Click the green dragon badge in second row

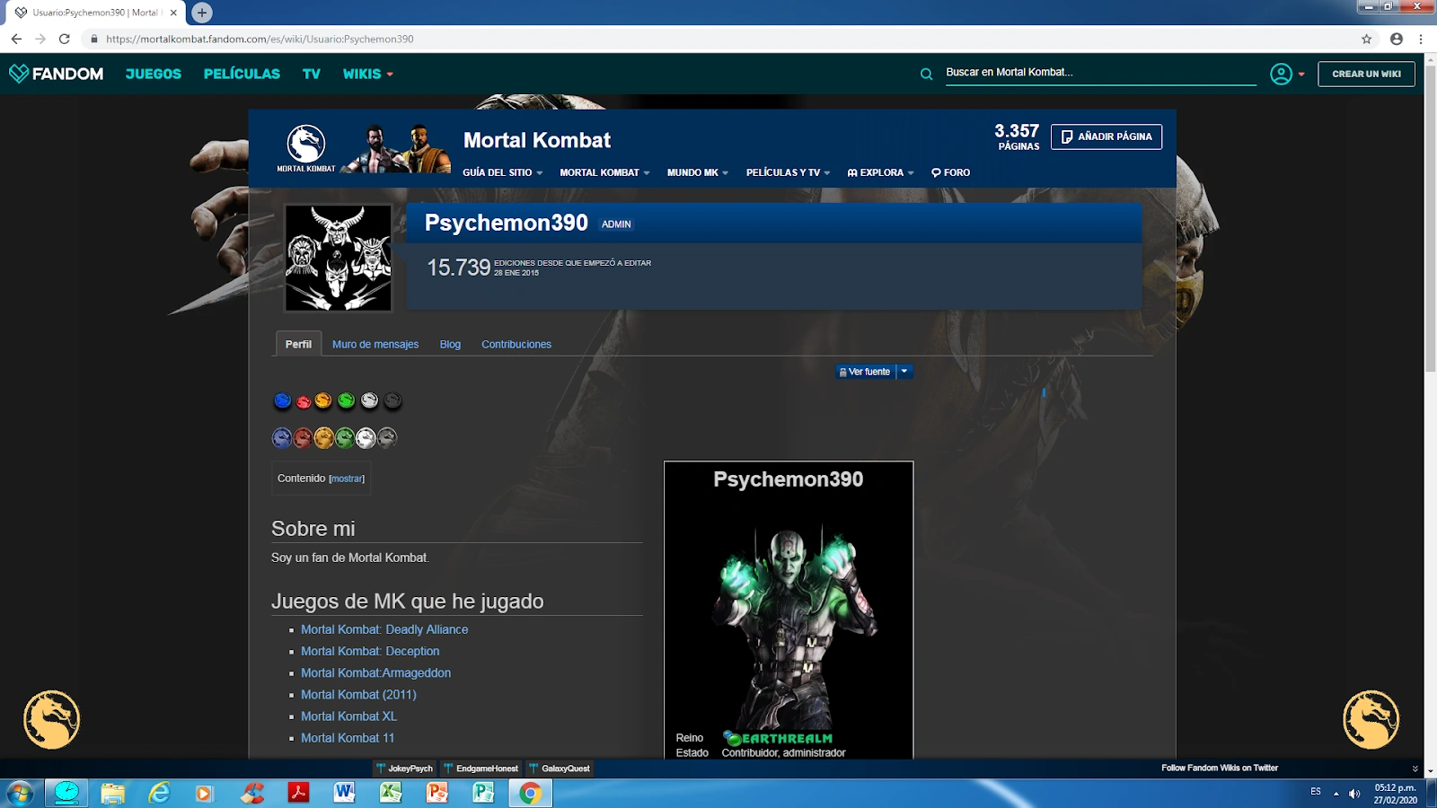coord(345,438)
